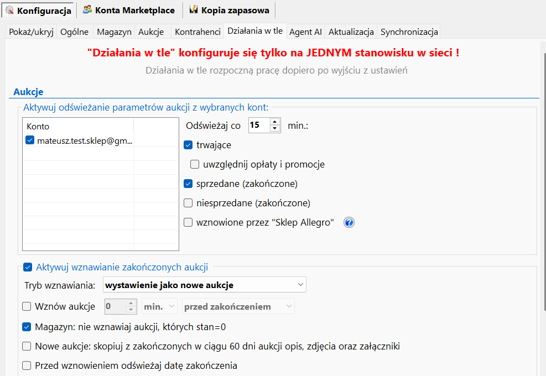Decrease the Odświeżaj co interval with down arrow

tap(275, 128)
